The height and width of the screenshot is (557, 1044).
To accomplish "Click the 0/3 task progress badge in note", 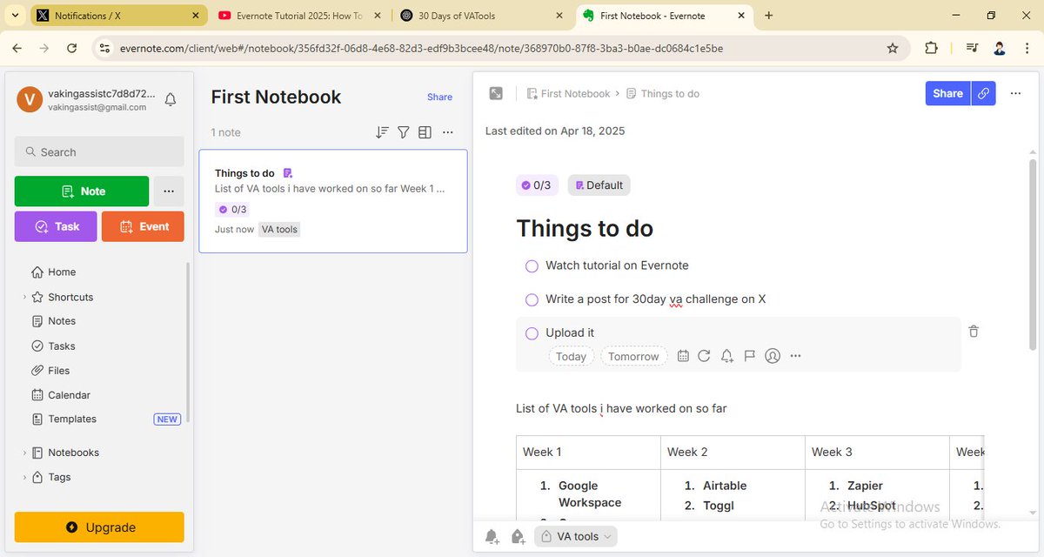I will point(536,185).
